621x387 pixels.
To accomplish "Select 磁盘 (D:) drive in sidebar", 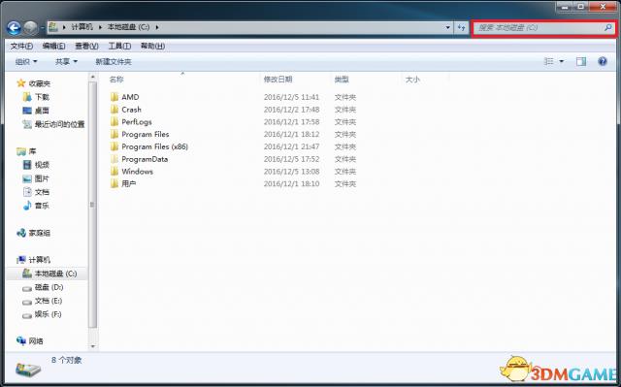I will coord(43,287).
